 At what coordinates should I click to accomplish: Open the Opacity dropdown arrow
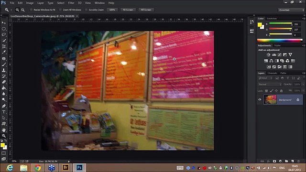303,85
